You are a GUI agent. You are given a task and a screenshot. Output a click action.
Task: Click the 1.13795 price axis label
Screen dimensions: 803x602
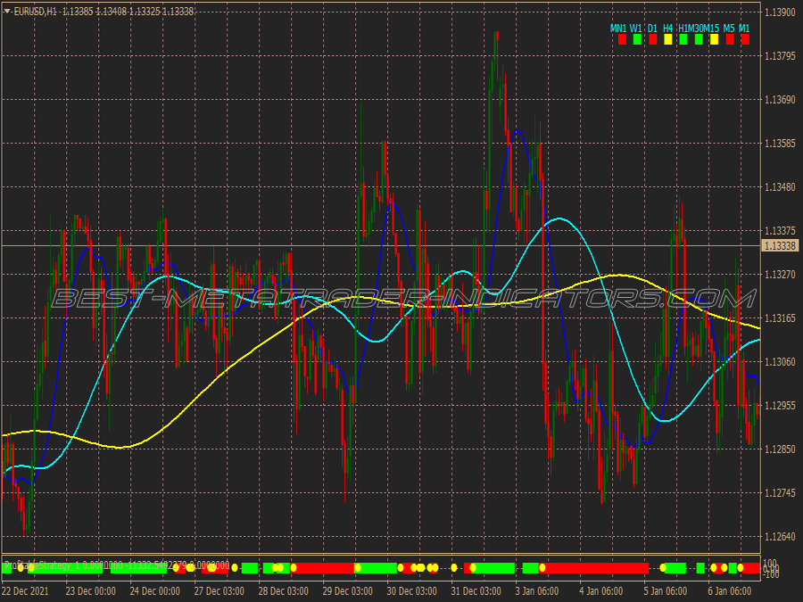coord(780,56)
